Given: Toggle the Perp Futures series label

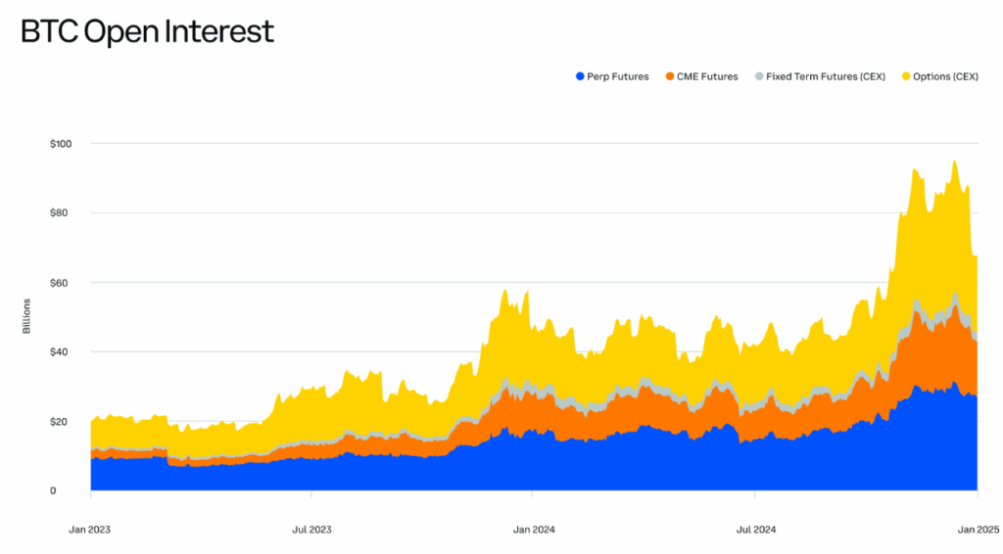Looking at the screenshot, I should 617,76.
